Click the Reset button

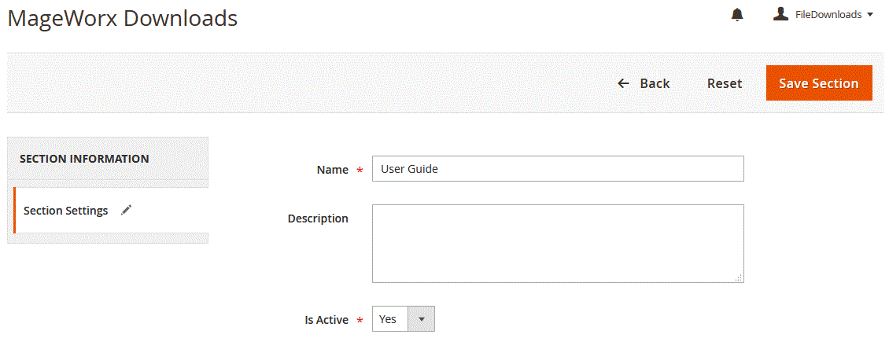click(x=725, y=83)
